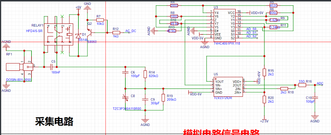Select the U5 op-amp chip body
This screenshot has width=331, height=135.
228,87
